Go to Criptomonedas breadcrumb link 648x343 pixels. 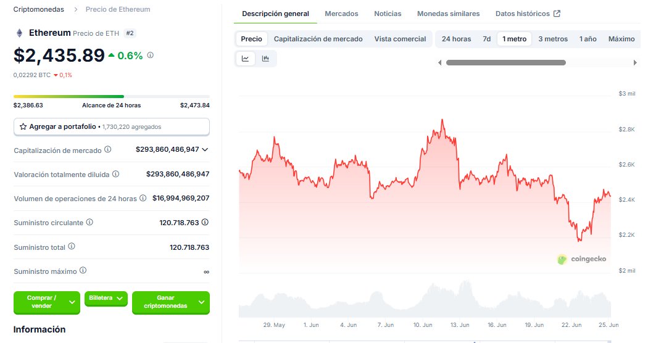point(38,9)
